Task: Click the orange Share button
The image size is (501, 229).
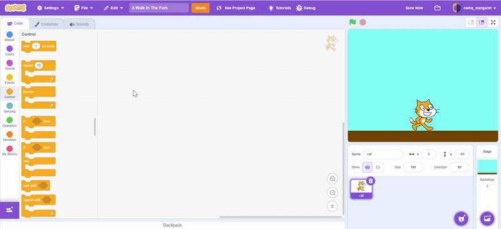Action: [x=200, y=8]
